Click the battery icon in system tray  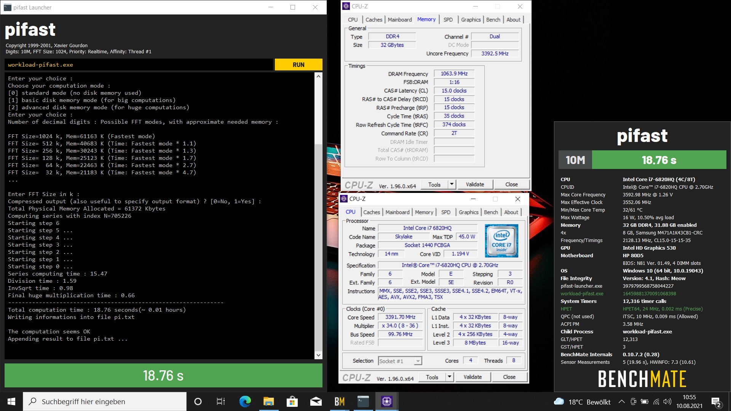point(645,401)
